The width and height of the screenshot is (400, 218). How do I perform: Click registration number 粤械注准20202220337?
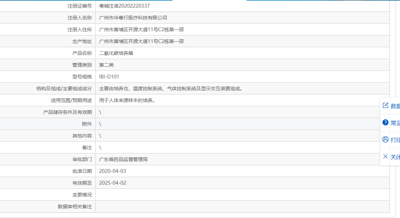click(124, 6)
